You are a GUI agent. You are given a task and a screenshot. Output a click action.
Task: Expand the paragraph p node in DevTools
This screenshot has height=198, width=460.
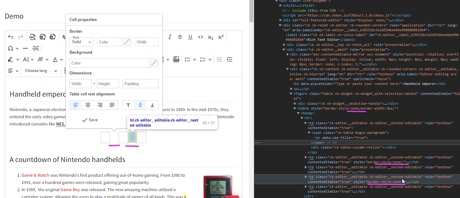(x=291, y=89)
